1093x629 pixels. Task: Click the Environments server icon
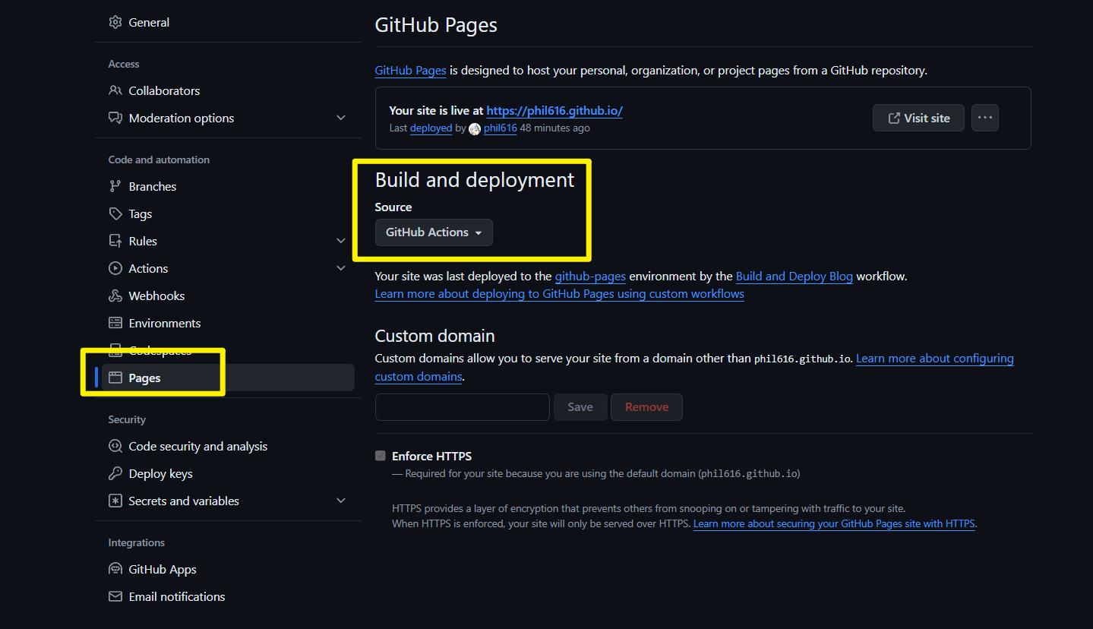tap(115, 323)
